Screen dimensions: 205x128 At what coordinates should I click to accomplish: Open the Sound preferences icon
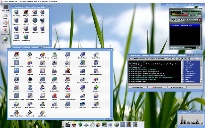(83, 95)
